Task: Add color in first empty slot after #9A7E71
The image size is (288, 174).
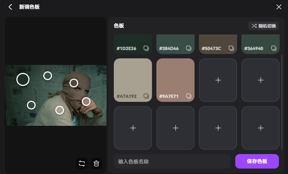Action: [x=218, y=80]
